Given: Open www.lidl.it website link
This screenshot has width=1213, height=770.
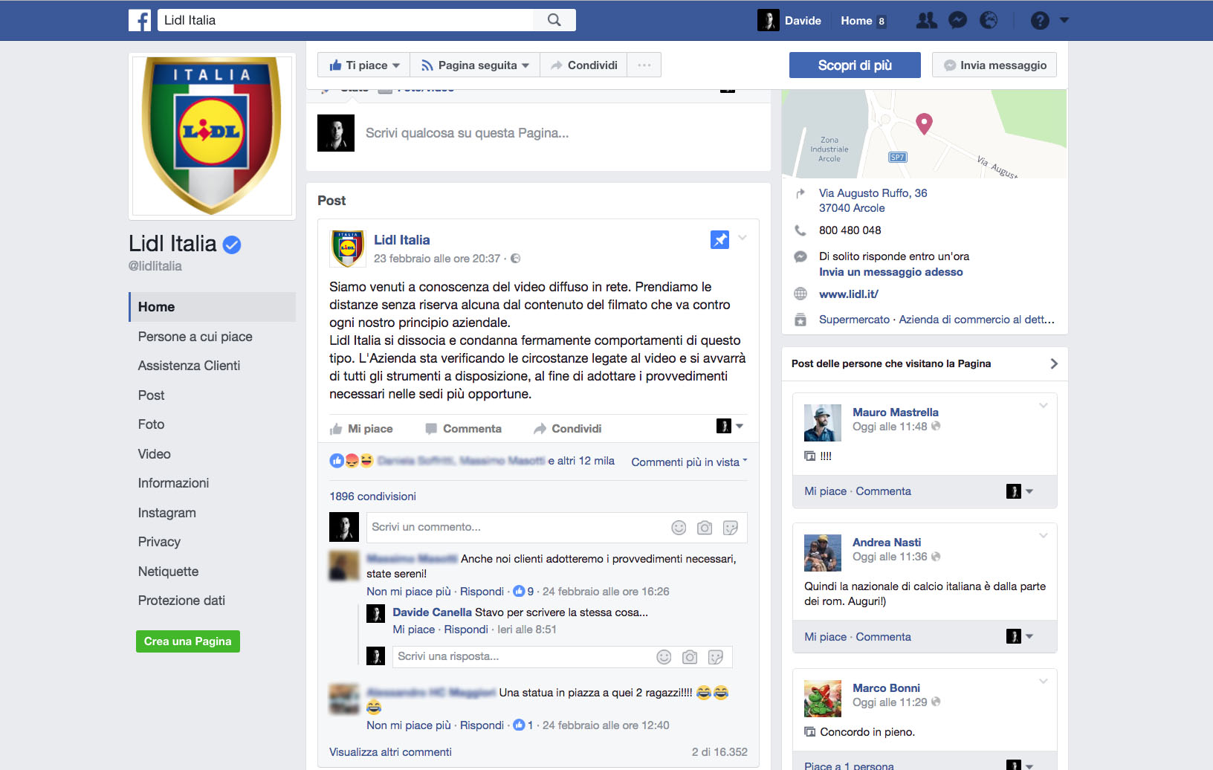Looking at the screenshot, I should [848, 294].
